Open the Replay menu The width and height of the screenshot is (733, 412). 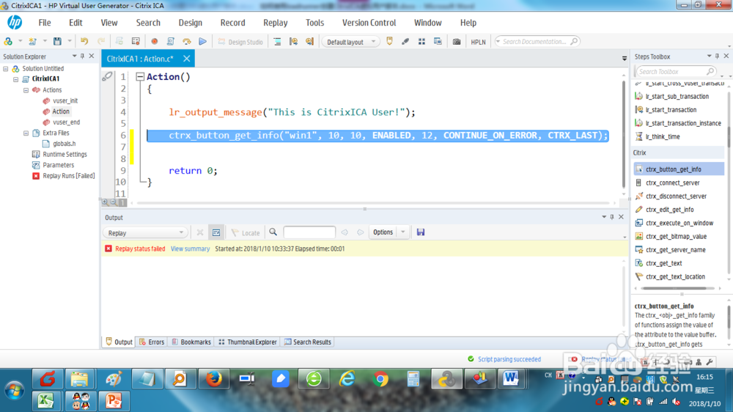[x=276, y=23]
